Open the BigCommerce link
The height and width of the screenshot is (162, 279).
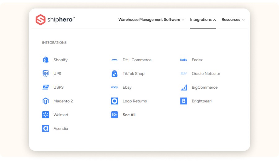coord(205,87)
